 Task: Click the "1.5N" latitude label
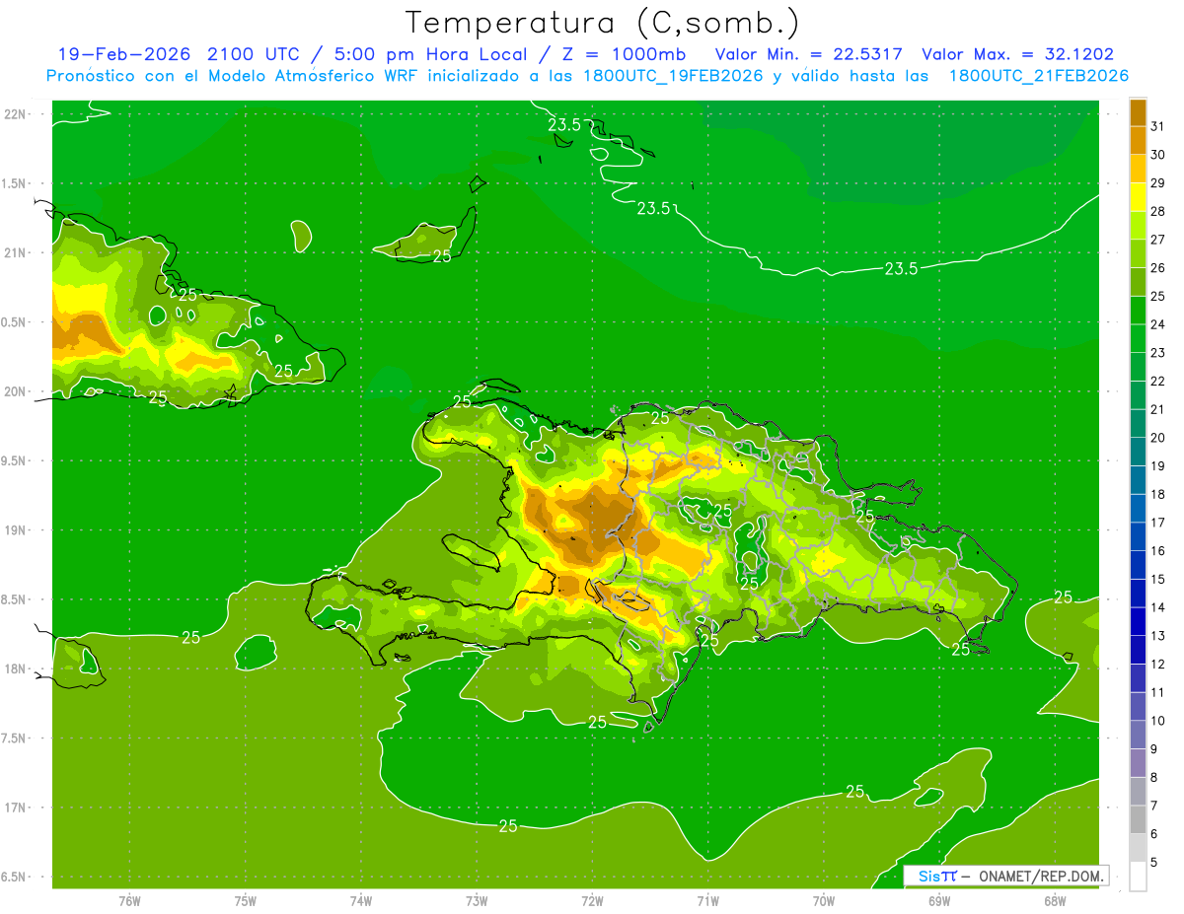[15, 183]
